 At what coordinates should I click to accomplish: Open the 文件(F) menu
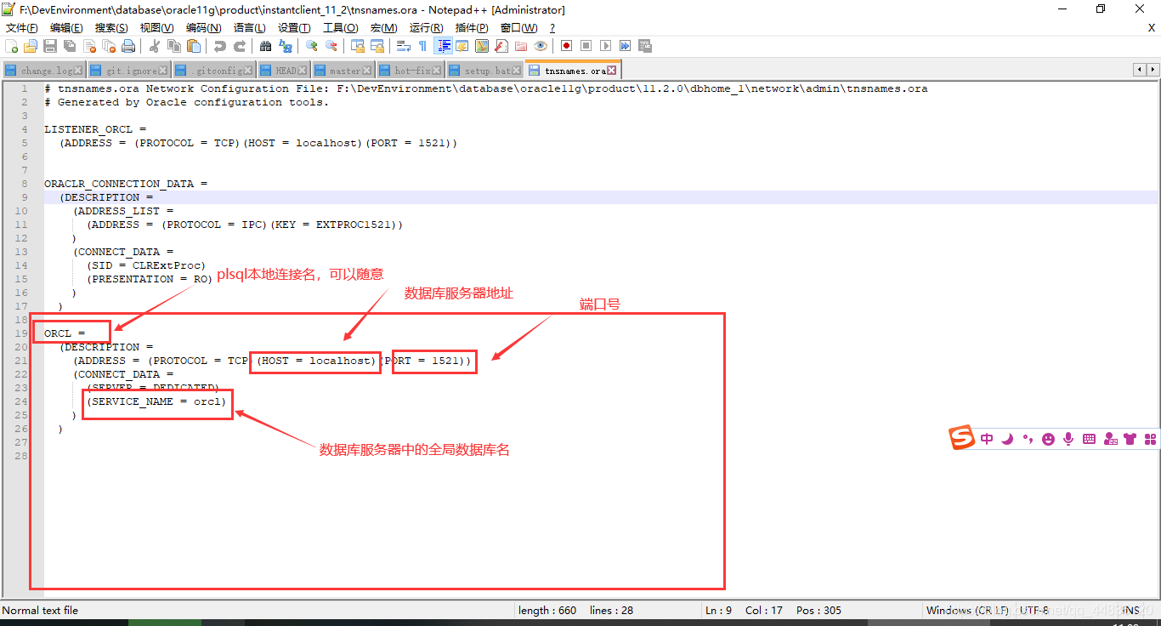click(22, 28)
